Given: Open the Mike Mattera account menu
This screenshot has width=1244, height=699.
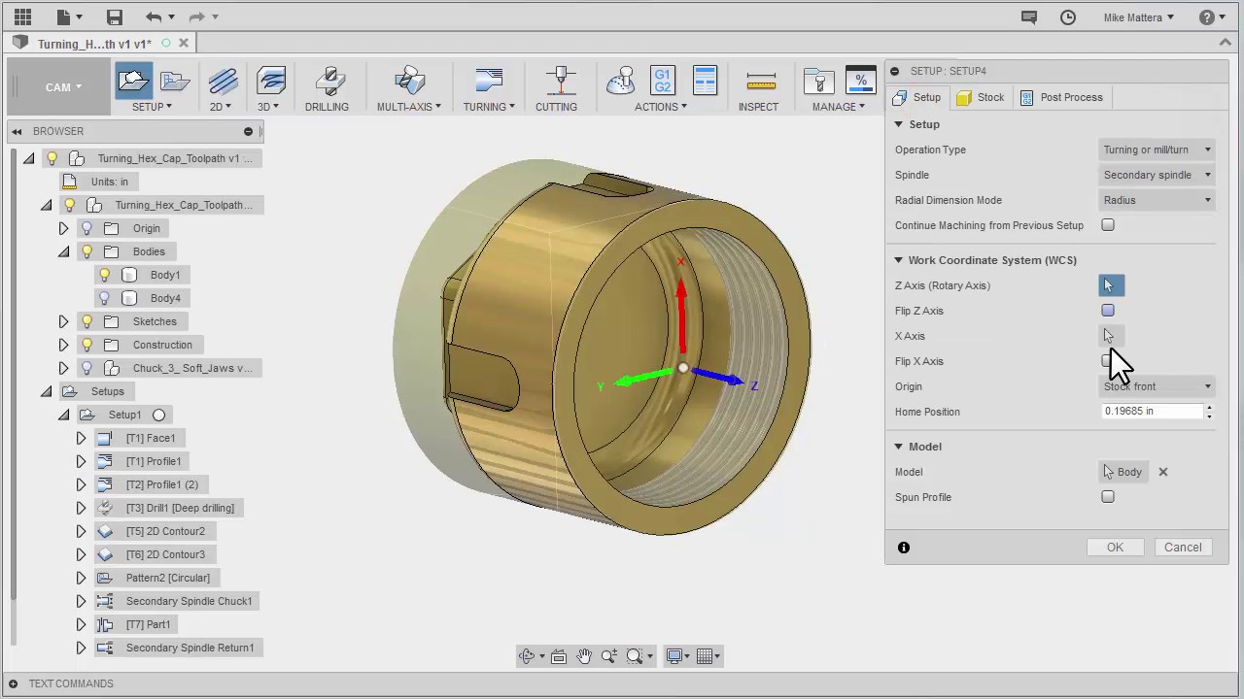Looking at the screenshot, I should pyautogui.click(x=1139, y=17).
